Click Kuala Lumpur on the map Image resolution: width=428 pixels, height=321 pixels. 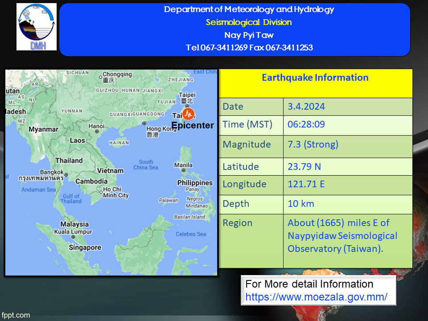[73, 232]
